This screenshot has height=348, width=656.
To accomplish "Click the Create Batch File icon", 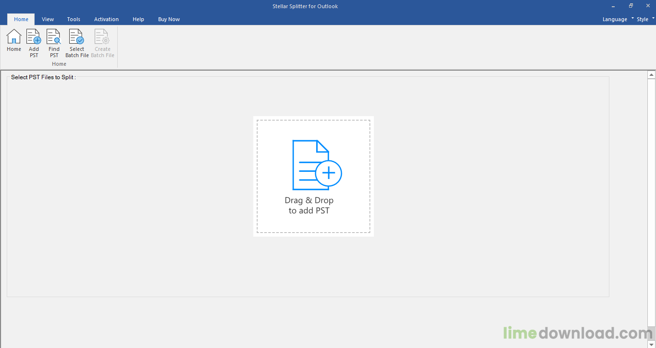I will pyautogui.click(x=102, y=41).
